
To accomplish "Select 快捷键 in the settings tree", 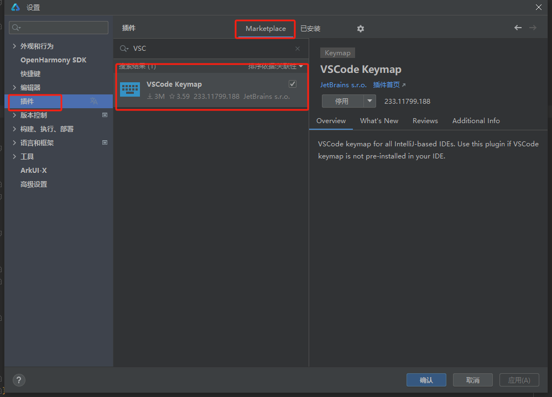I will pos(30,74).
